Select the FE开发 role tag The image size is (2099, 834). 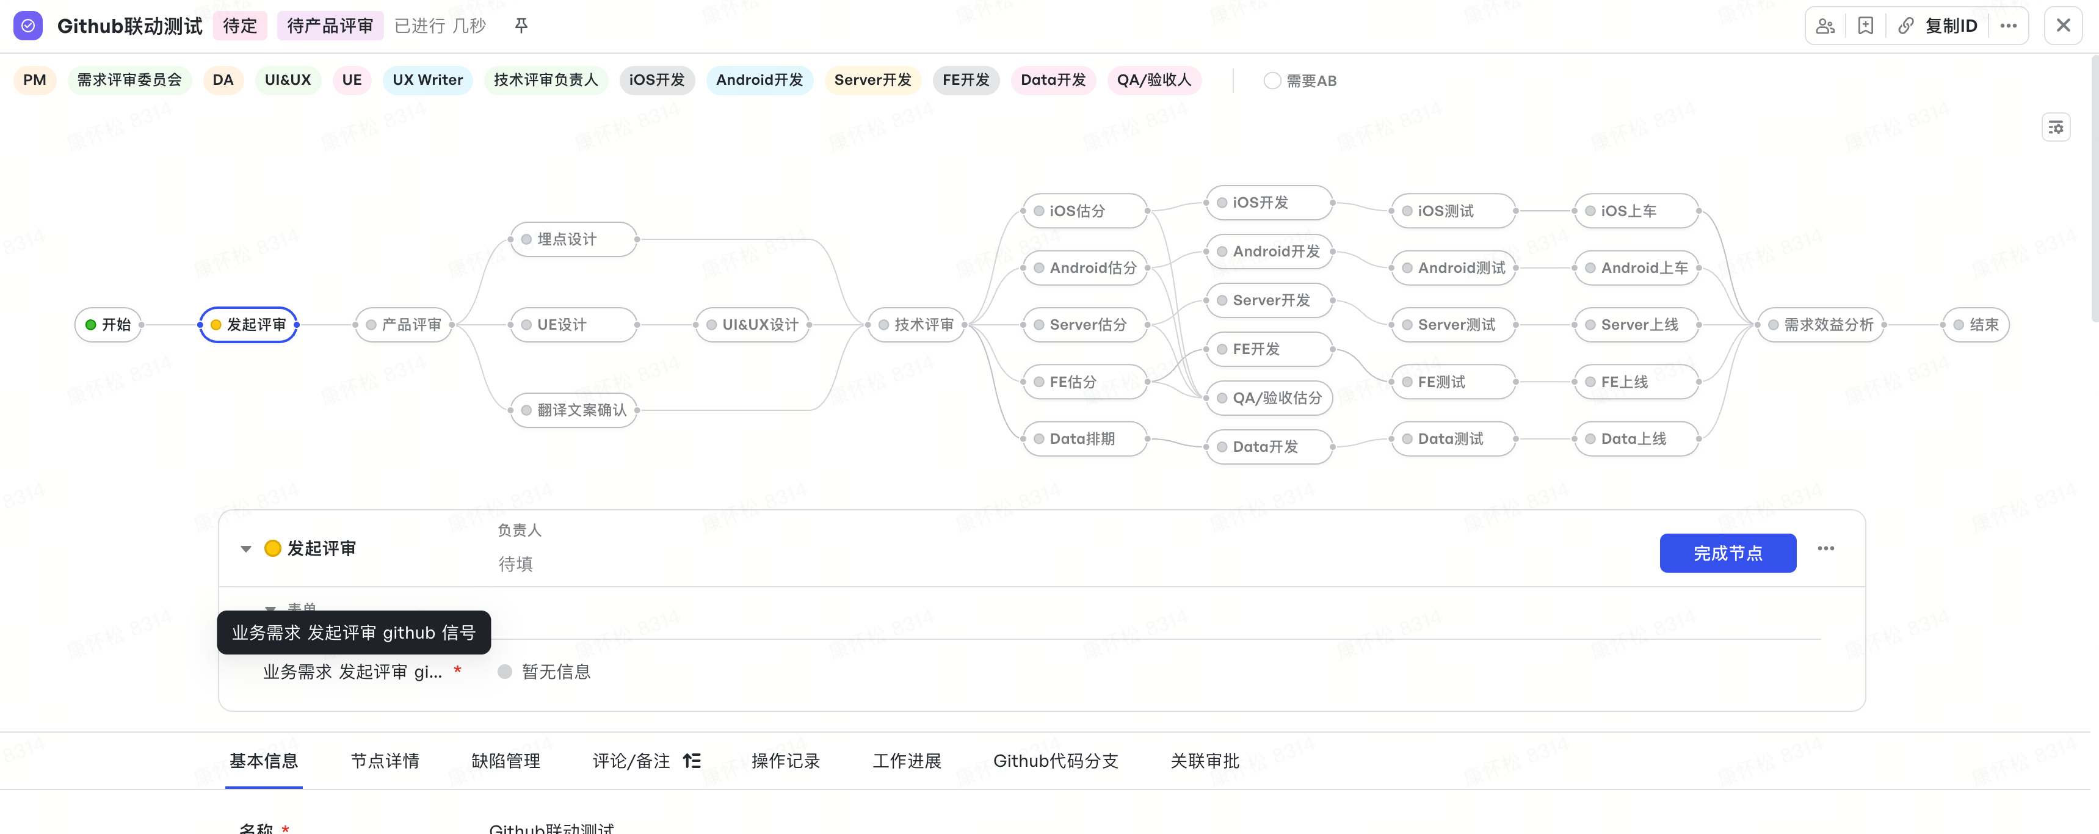click(x=966, y=80)
